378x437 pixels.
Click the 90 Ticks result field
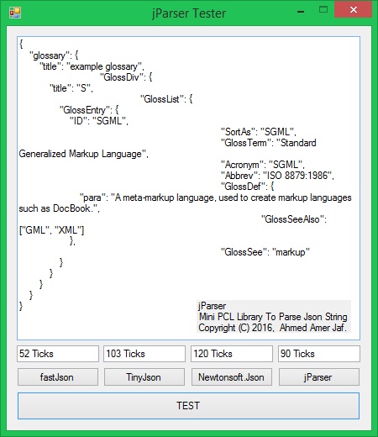[x=319, y=354]
